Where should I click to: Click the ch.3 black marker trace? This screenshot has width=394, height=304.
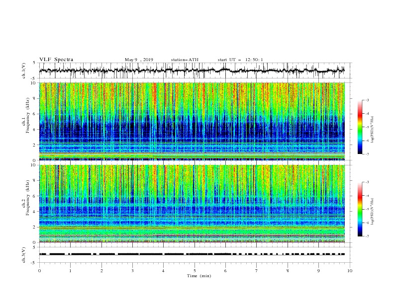(192, 254)
